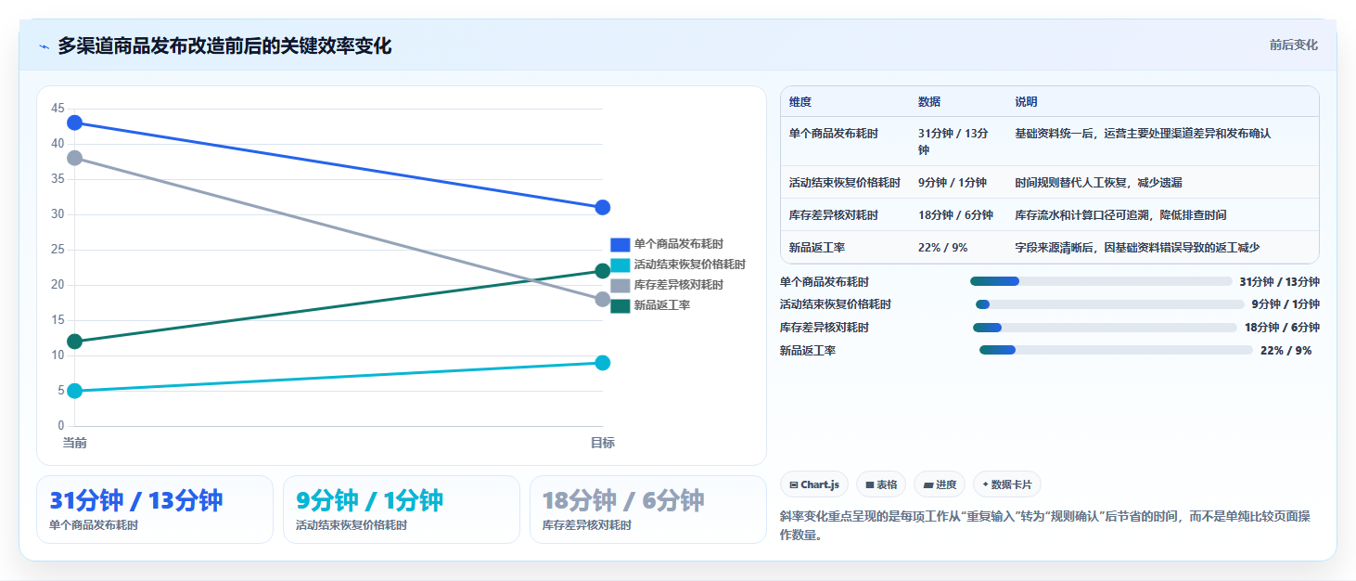Toggle the 单个商品发布耗时 blue legend swatch
The height and width of the screenshot is (581, 1356).
click(620, 244)
